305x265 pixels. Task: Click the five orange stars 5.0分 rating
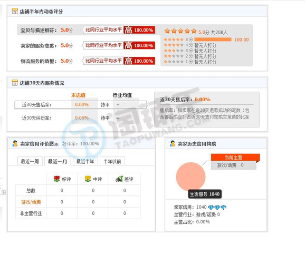(180, 31)
